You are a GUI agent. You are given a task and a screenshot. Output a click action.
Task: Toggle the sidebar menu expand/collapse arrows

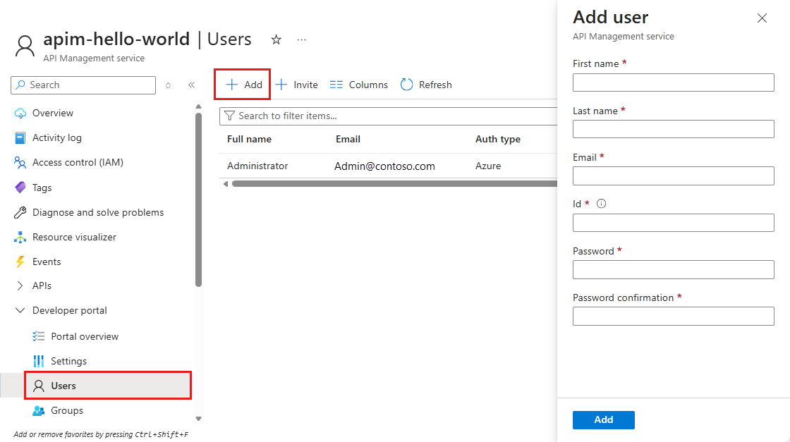(168, 85)
